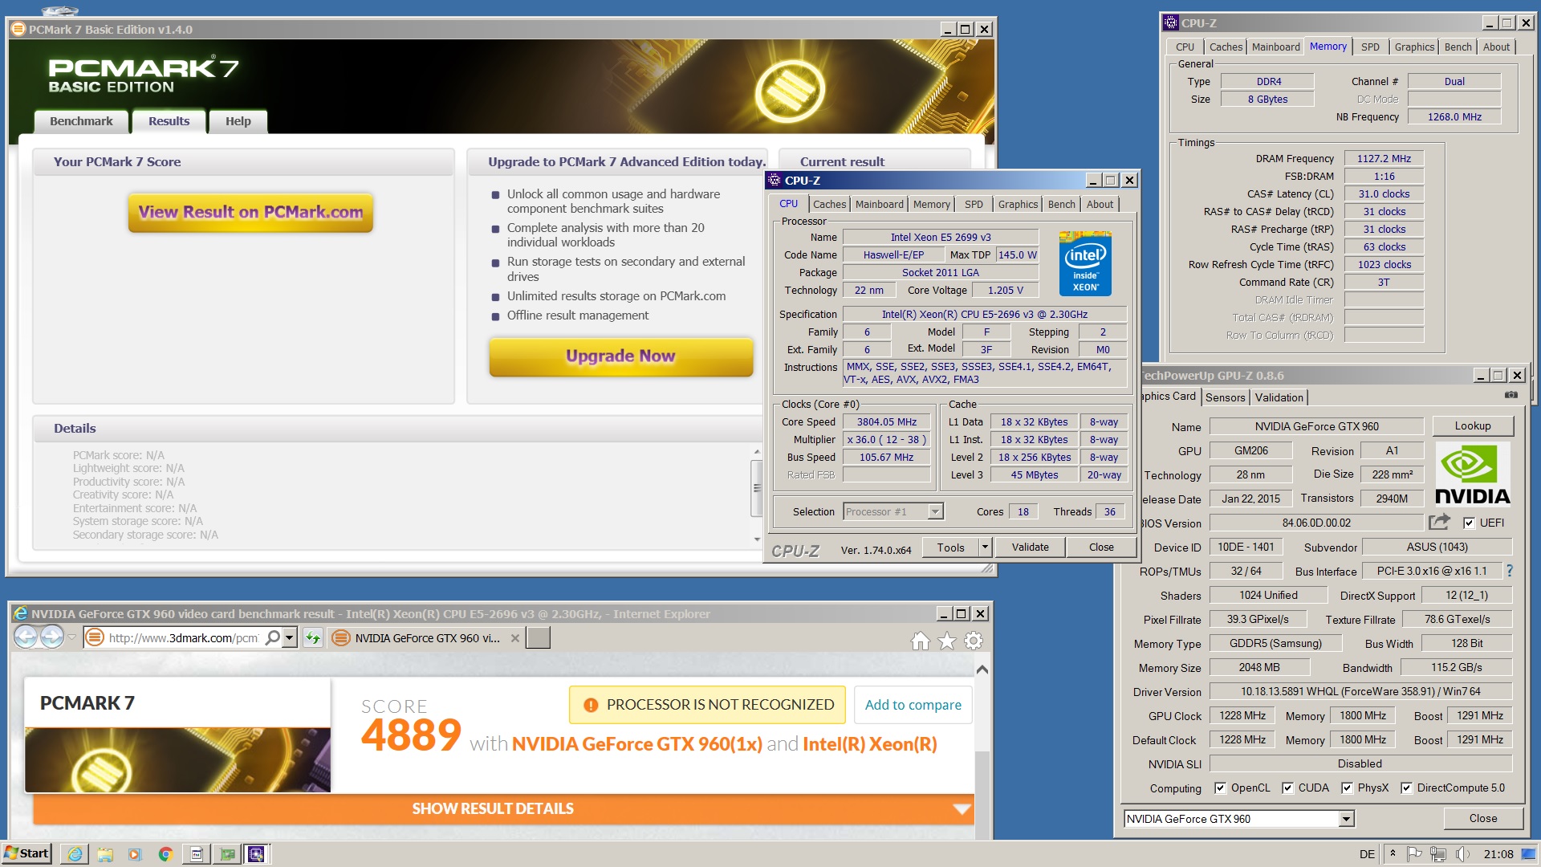Click the PCMark Details scroll-down arrow
Screen dimensions: 1541x867
click(756, 539)
